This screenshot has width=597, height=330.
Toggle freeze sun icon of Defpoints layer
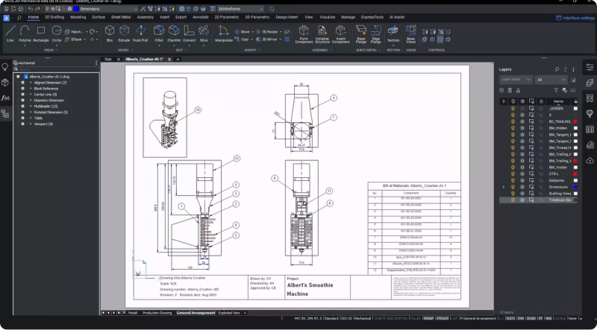[x=522, y=180]
